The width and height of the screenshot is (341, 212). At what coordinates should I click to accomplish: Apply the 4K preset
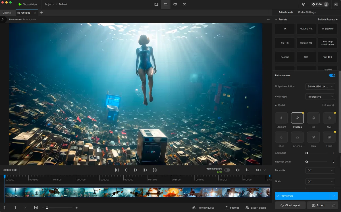285,29
